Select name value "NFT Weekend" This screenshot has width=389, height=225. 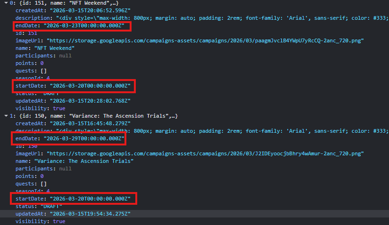[54, 48]
